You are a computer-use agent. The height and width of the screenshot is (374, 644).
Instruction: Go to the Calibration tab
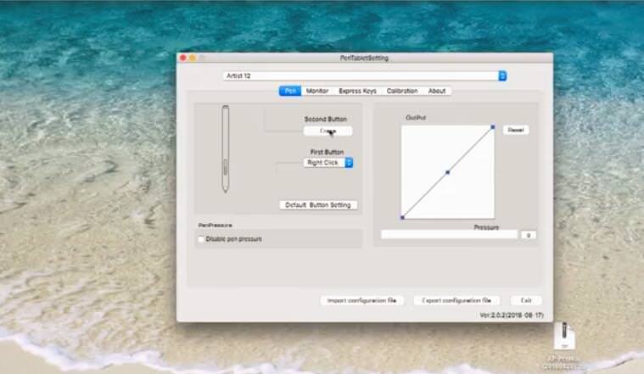click(x=402, y=91)
